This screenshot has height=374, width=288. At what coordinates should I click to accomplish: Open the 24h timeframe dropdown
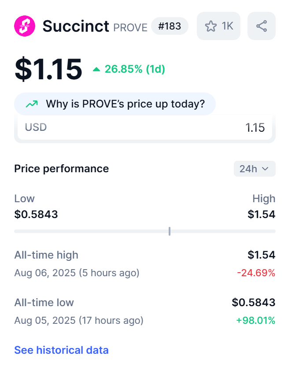click(254, 169)
